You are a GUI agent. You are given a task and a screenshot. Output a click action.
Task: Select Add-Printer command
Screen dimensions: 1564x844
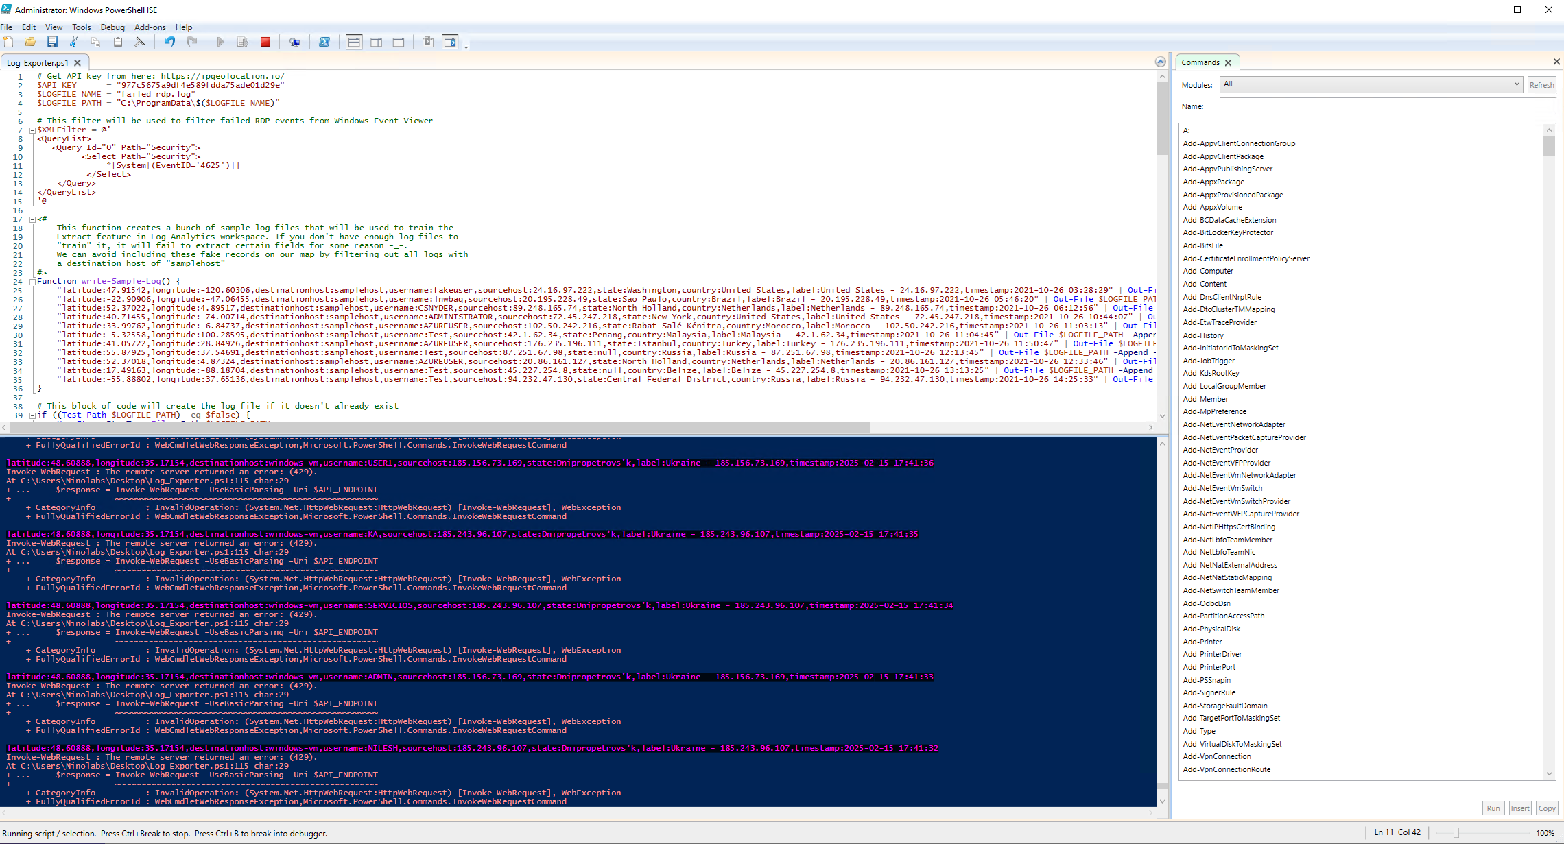click(1202, 642)
